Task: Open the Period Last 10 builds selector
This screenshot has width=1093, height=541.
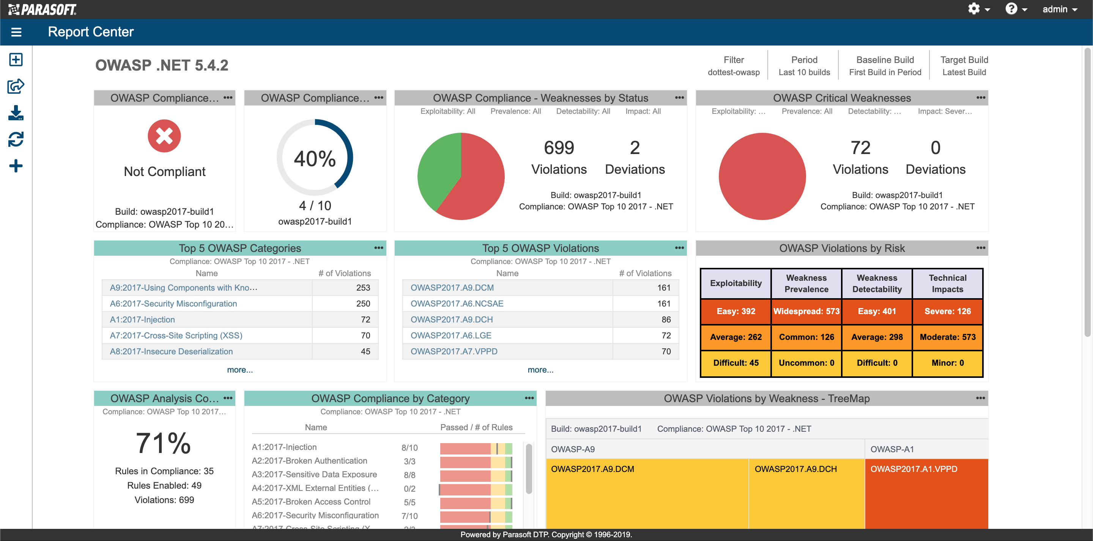Action: (x=804, y=66)
